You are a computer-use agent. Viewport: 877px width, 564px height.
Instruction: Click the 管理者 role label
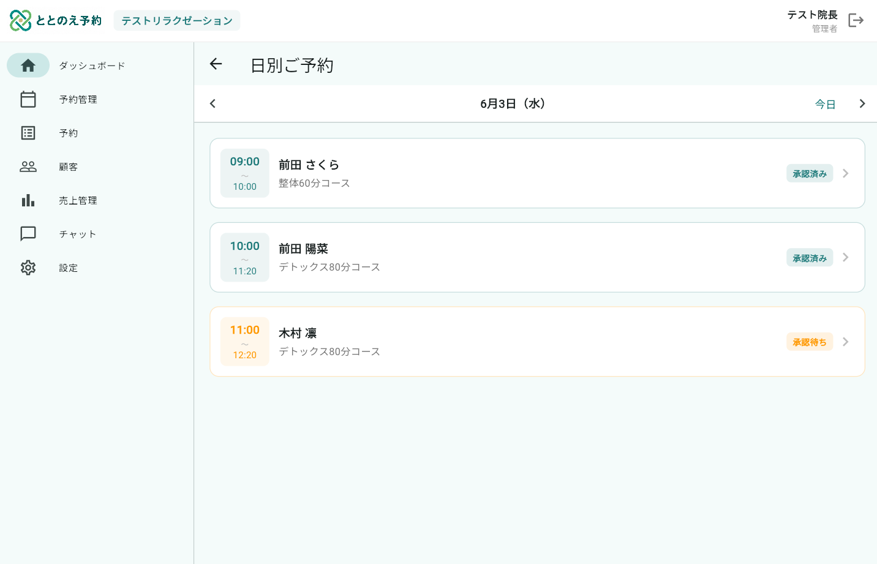(x=824, y=29)
